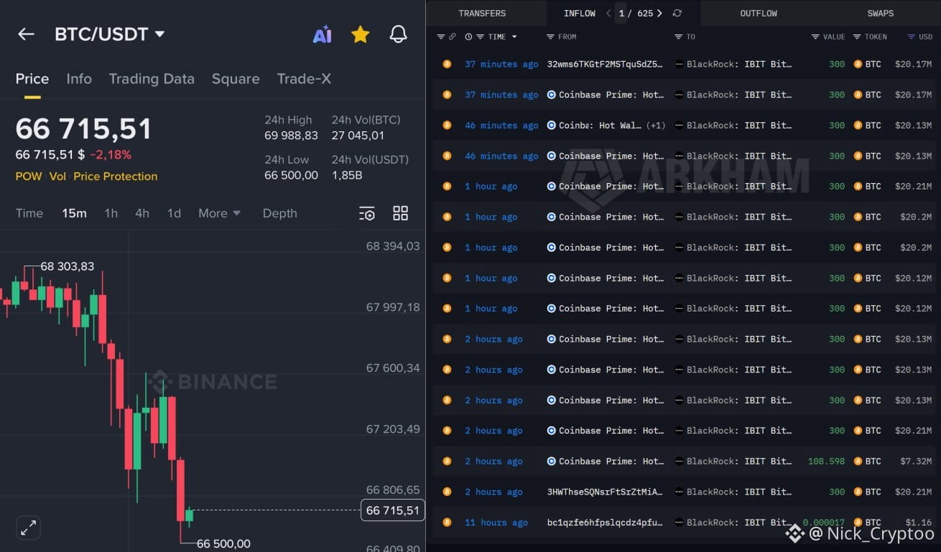Viewport: 941px width, 552px height.
Task: Click the clock icon beside TIME header
Action: coord(468,37)
